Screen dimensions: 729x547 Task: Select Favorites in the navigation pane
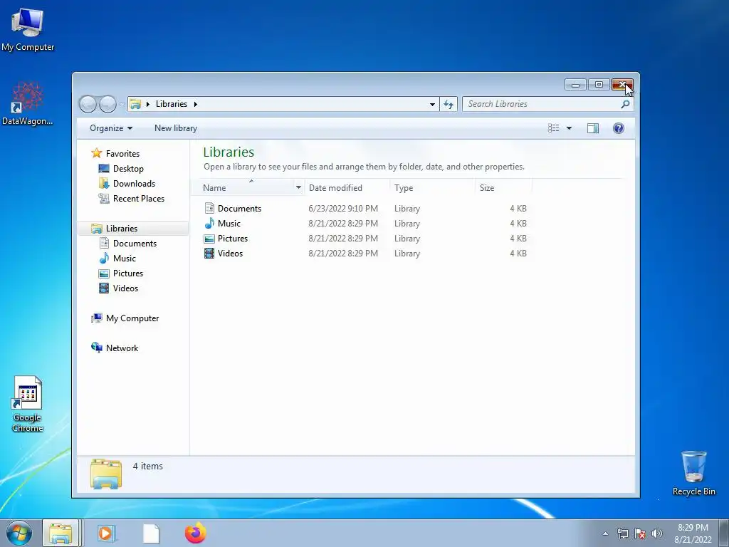coord(122,154)
